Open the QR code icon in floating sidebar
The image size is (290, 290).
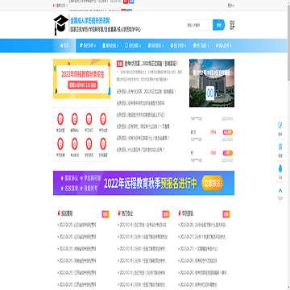pos(280,147)
